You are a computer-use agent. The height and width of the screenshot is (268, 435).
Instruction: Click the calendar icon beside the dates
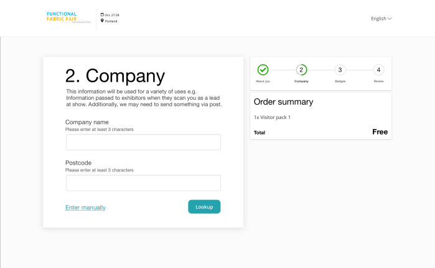102,14
